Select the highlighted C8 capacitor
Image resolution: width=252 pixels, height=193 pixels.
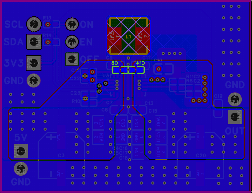tap(120, 70)
